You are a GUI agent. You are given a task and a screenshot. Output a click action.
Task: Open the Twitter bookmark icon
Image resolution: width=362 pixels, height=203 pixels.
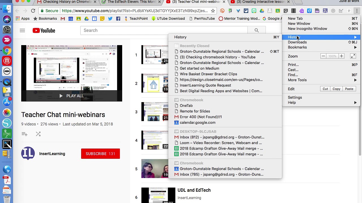(x=110, y=19)
